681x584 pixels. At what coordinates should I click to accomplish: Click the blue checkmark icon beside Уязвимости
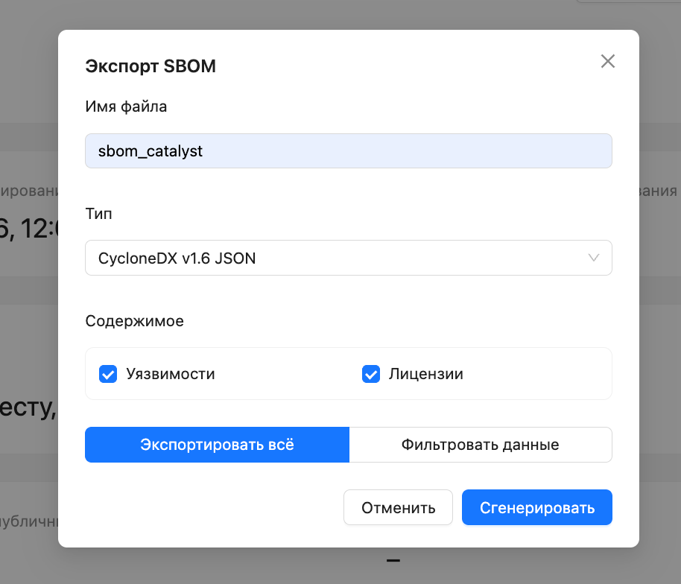click(109, 374)
